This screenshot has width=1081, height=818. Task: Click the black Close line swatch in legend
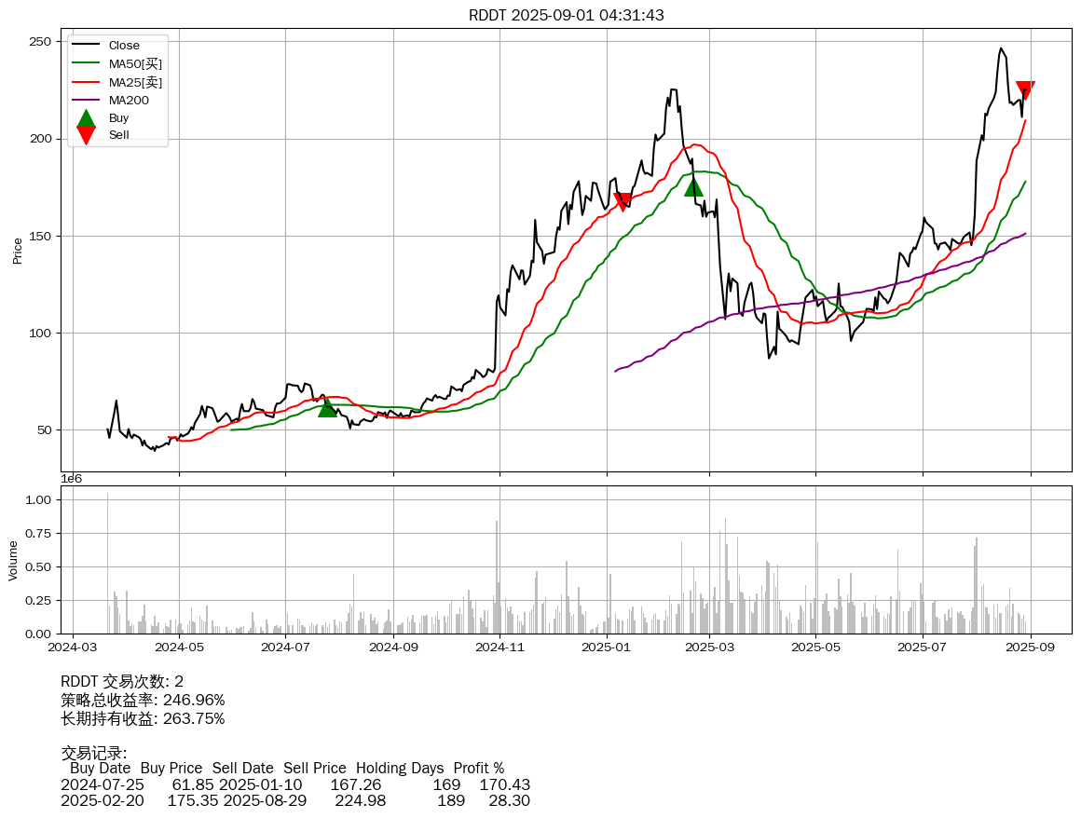click(x=86, y=46)
